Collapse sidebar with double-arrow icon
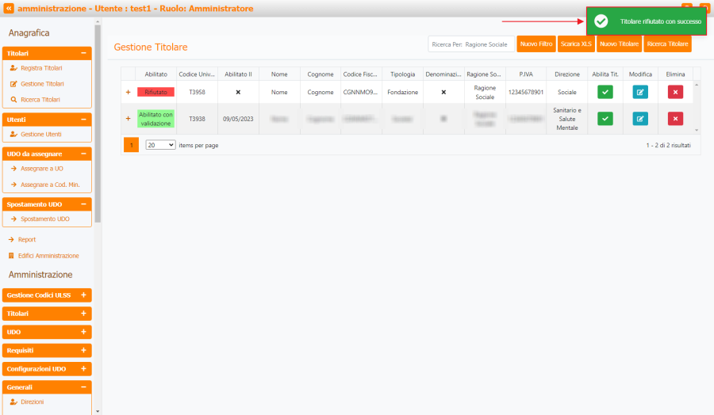Screen dimensions: 714x415 (x=9, y=9)
